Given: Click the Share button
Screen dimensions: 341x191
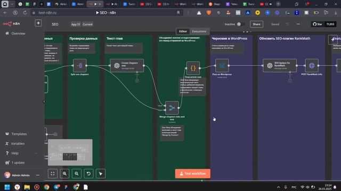Looking at the screenshot, I should [x=256, y=24].
